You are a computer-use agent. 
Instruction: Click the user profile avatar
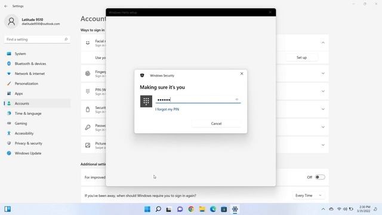11,21
